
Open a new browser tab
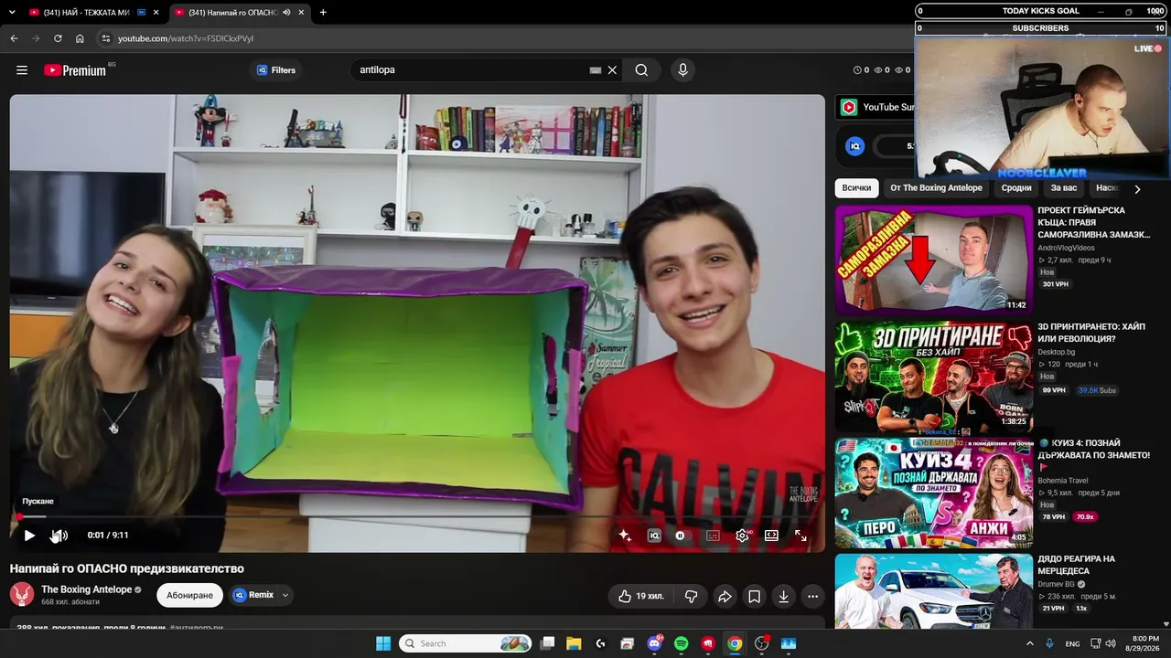click(x=323, y=13)
